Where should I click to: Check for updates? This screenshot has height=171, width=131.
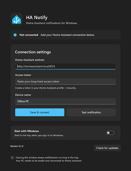click(x=107, y=148)
